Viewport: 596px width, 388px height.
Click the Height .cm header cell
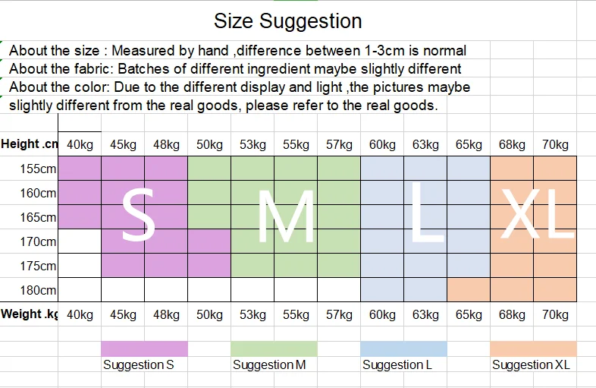[30, 144]
